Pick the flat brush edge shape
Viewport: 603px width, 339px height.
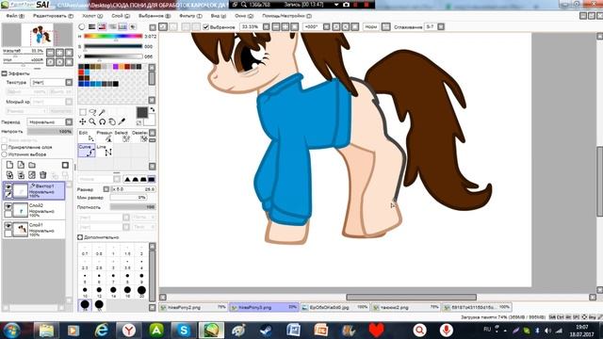click(x=152, y=179)
